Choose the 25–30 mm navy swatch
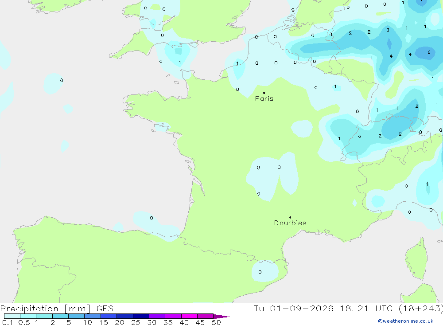 (141, 316)
